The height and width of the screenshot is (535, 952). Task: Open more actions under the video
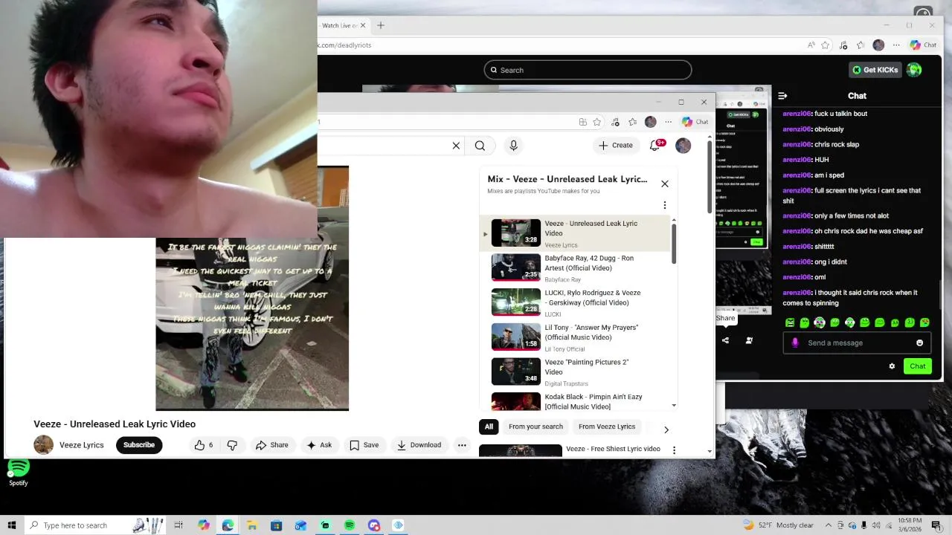click(462, 445)
